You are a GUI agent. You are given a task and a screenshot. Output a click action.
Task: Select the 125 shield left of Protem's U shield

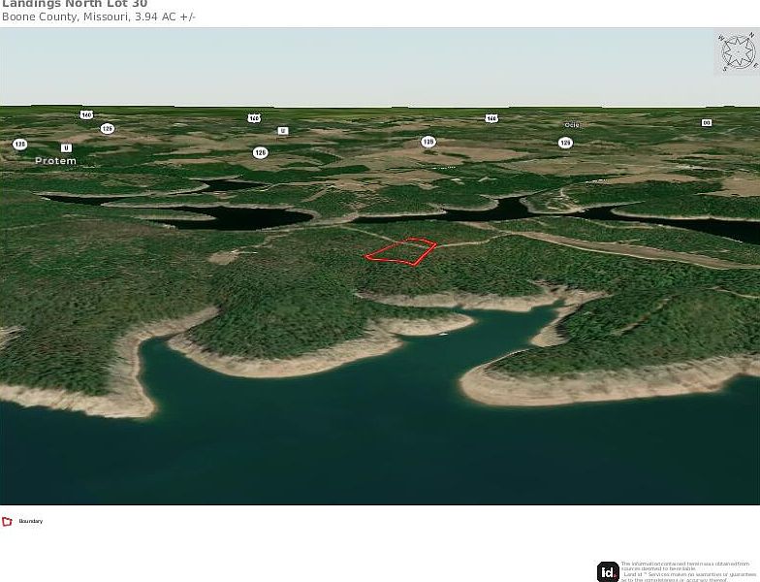[19, 144]
